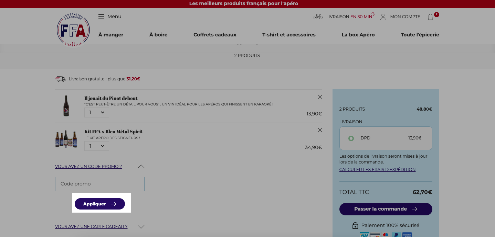The height and width of the screenshot is (237, 495).
Task: Select the DPD delivery radio button
Action: coord(351,138)
